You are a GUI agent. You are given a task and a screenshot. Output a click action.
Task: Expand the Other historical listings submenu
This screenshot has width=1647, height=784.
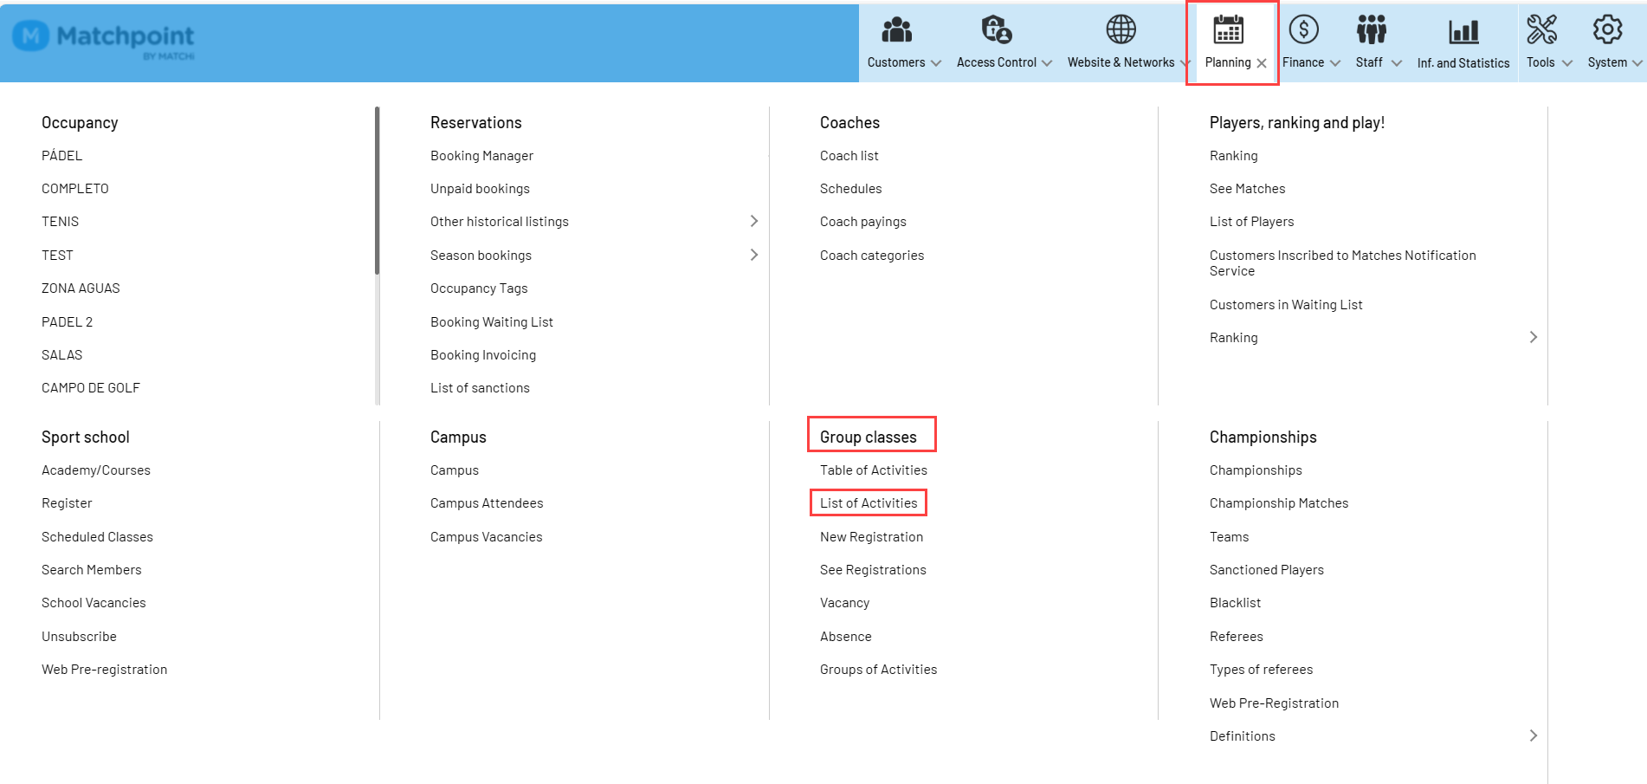(754, 221)
